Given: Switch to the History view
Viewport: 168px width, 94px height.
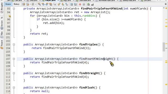Looking at the screenshot, I should [17, 4].
